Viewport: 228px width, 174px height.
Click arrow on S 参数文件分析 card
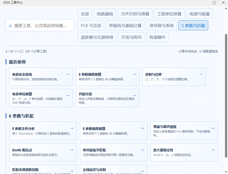pyautogui.click(x=72, y=128)
